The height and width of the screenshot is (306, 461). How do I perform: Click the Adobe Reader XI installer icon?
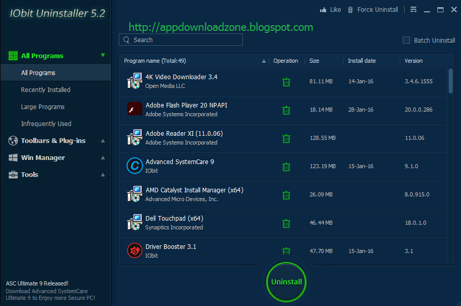[134, 137]
